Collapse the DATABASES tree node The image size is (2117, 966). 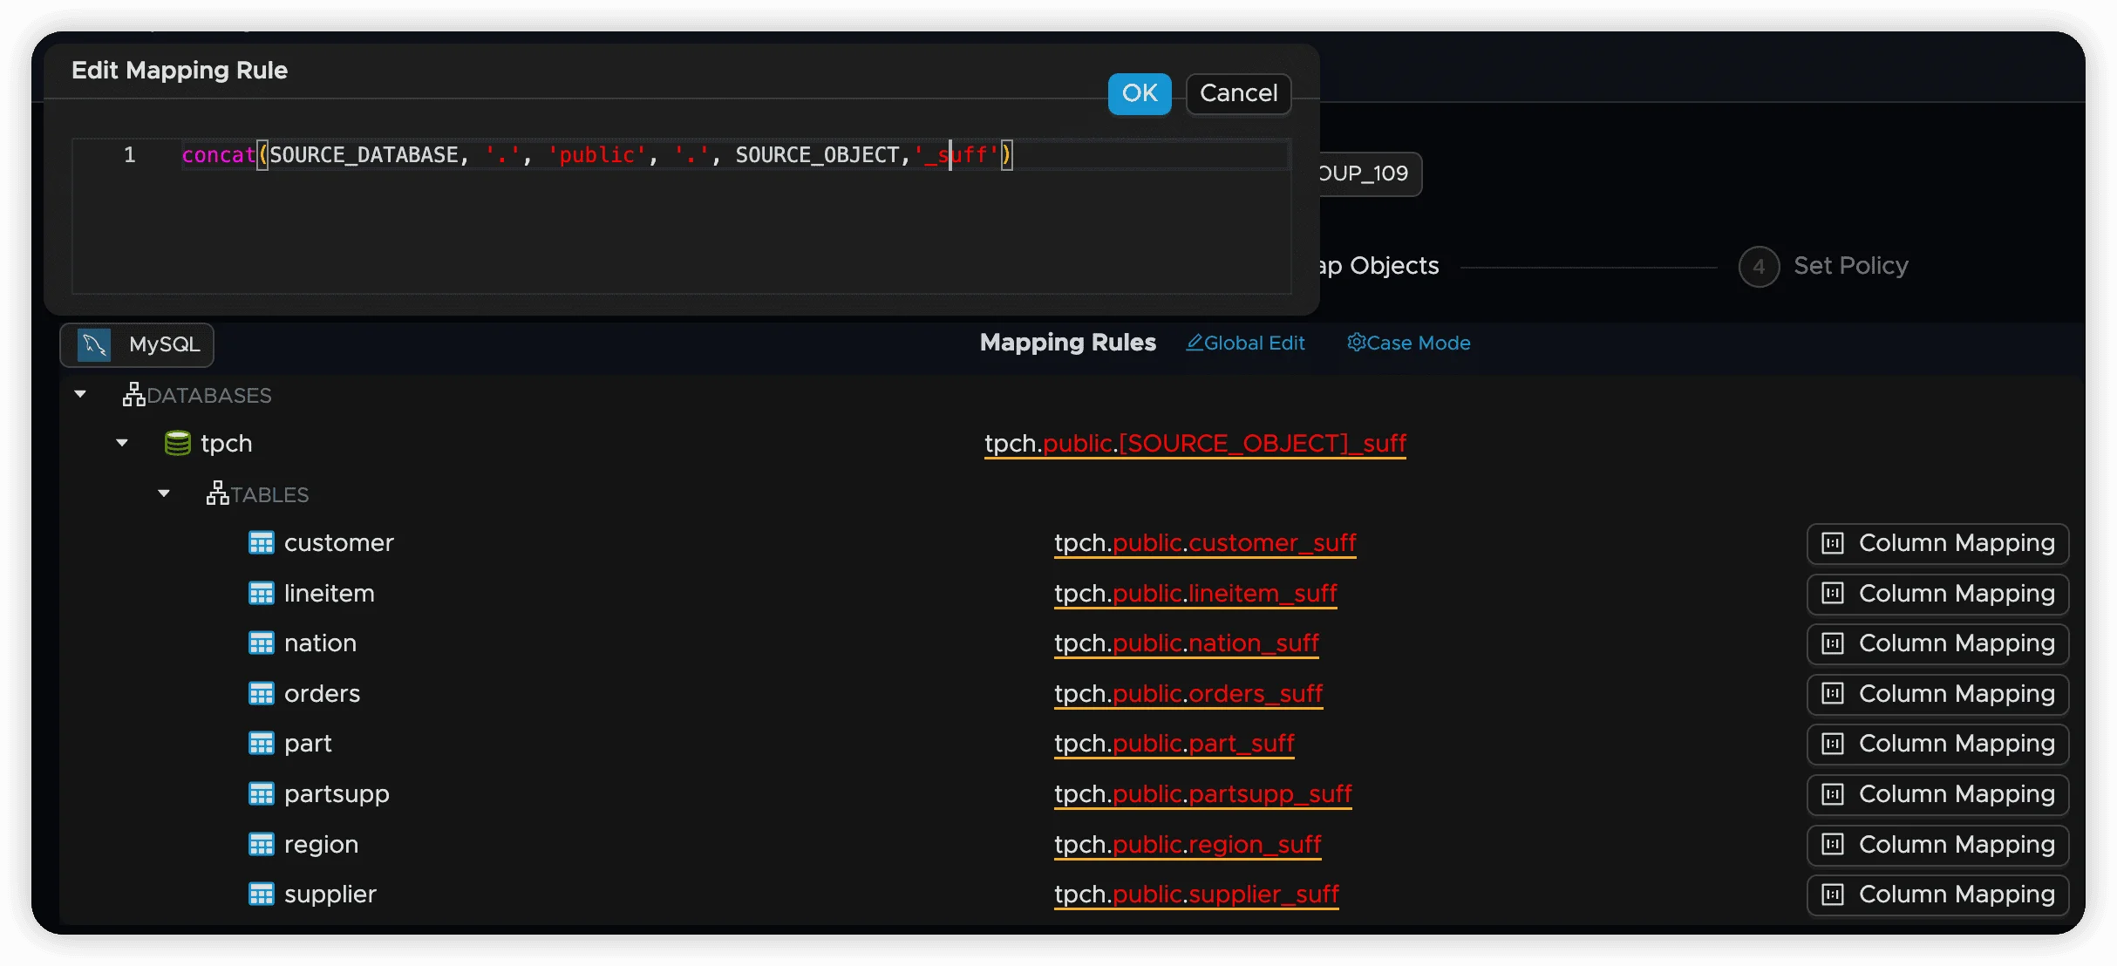pyautogui.click(x=80, y=395)
